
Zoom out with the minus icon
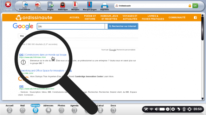[x=168, y=109]
